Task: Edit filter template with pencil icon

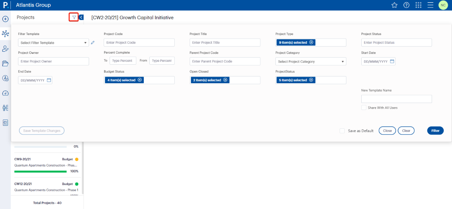Action: [93, 43]
